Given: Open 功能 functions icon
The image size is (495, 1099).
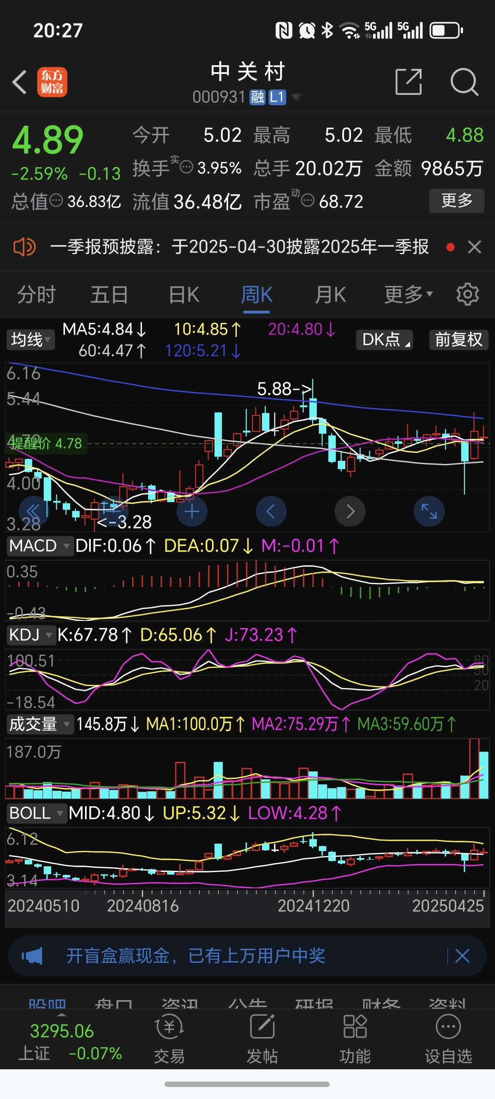Looking at the screenshot, I should tap(355, 1027).
